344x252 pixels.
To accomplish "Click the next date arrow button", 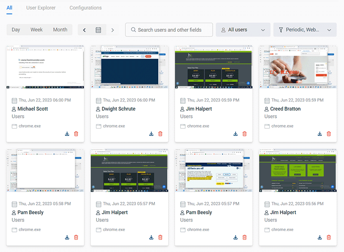I will point(113,30).
